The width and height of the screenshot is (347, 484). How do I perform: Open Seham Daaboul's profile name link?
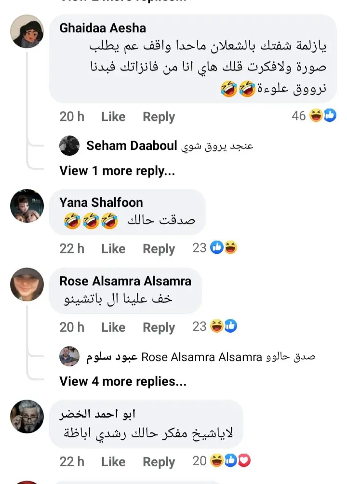[132, 146]
